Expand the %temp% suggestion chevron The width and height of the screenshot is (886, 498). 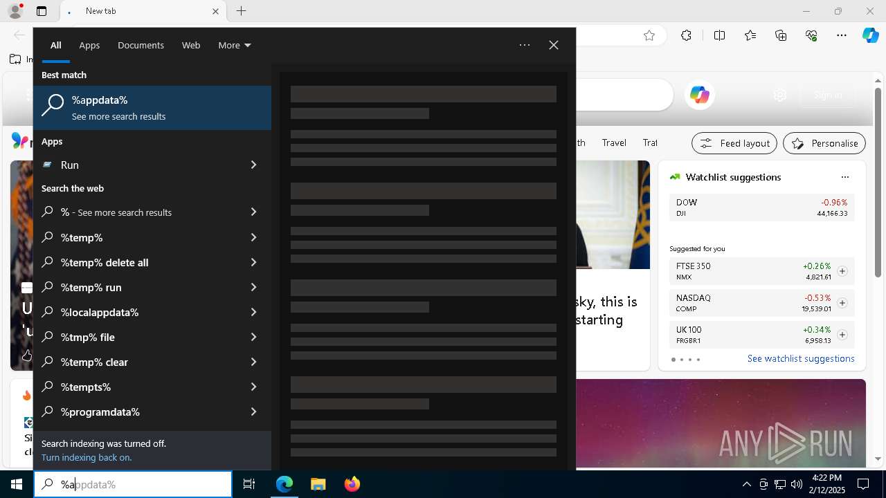(253, 237)
